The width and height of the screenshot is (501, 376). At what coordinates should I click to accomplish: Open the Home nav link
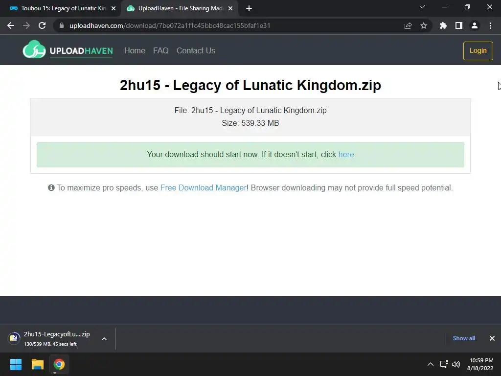pyautogui.click(x=135, y=50)
